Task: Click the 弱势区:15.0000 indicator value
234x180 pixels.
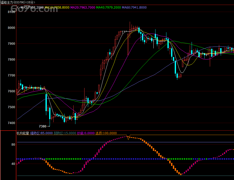Action: pos(65,133)
